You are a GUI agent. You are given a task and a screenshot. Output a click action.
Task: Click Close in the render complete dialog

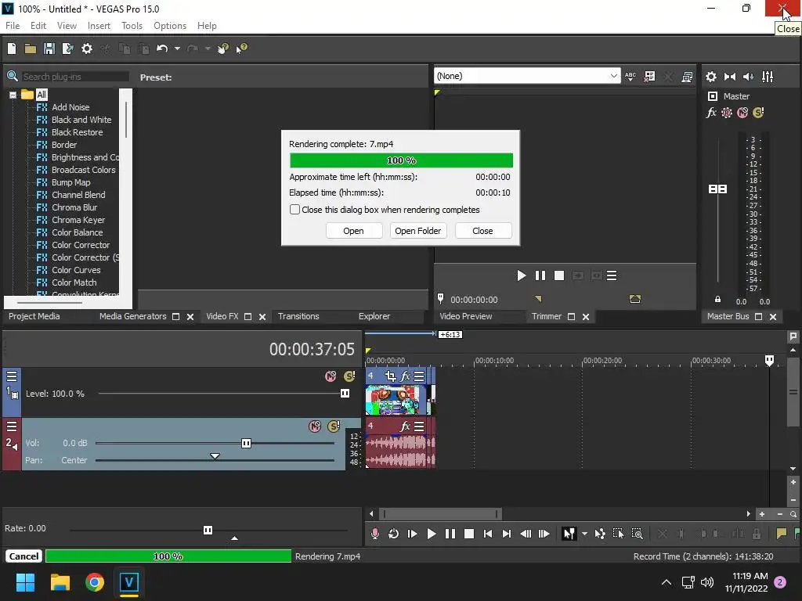pos(482,231)
